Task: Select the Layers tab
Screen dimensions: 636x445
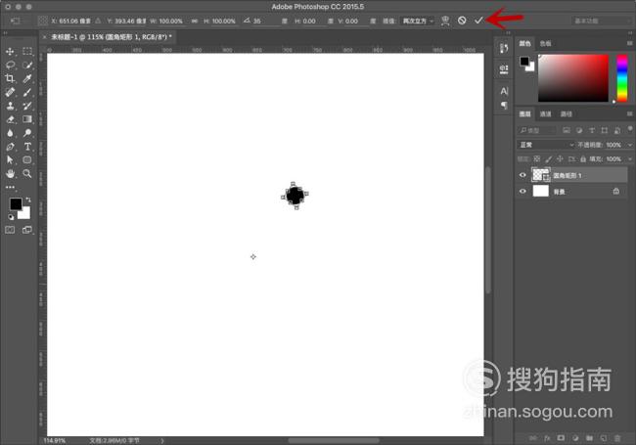Action: point(524,113)
